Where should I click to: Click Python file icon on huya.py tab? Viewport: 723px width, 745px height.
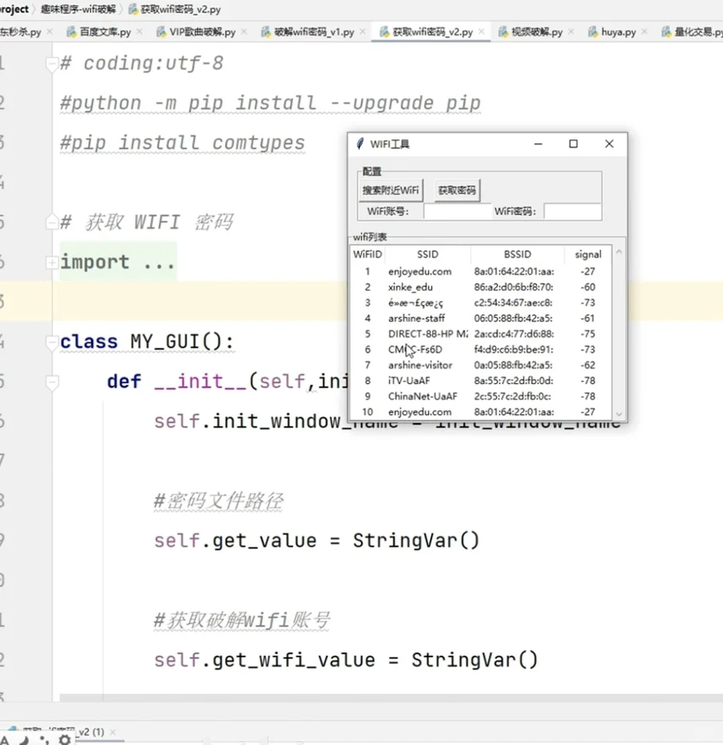coord(593,32)
